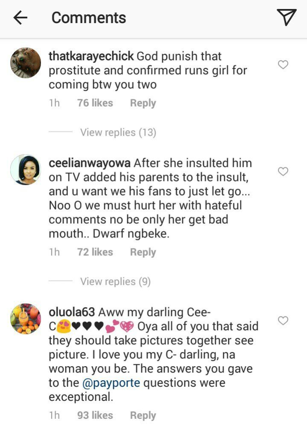Open direct message paper plane icon
The width and height of the screenshot is (307, 438).
tap(286, 17)
